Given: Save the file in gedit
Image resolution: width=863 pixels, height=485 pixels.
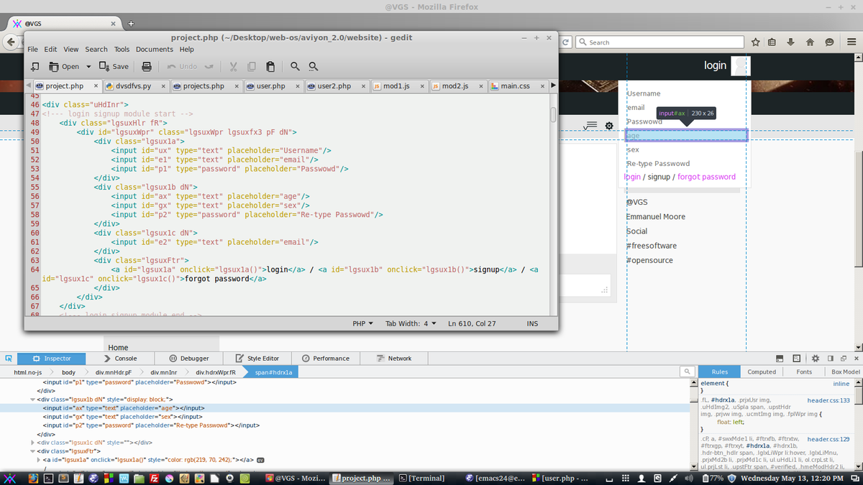Looking at the screenshot, I should click(114, 66).
